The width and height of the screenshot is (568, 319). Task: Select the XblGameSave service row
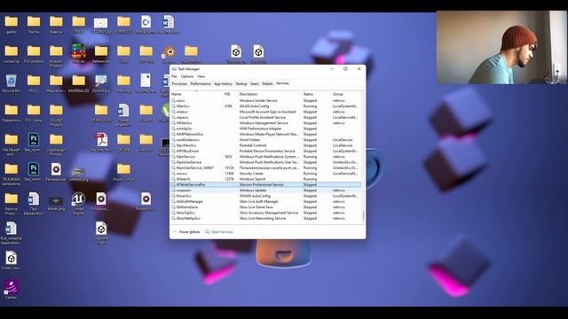[x=266, y=207]
